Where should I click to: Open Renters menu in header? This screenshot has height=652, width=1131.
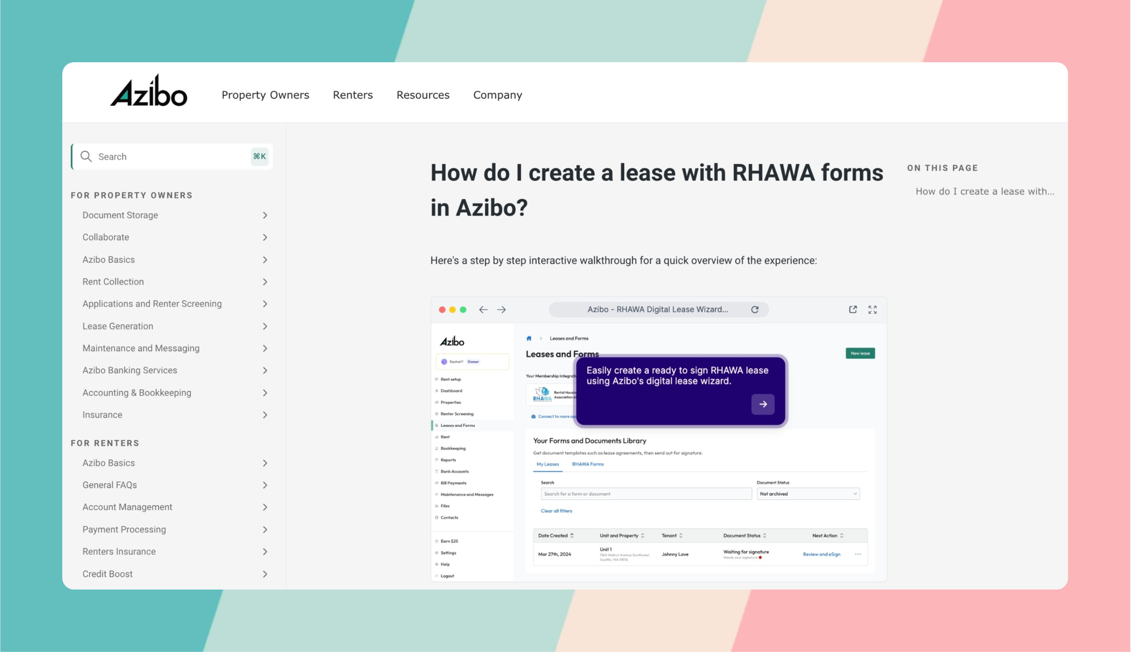point(353,95)
